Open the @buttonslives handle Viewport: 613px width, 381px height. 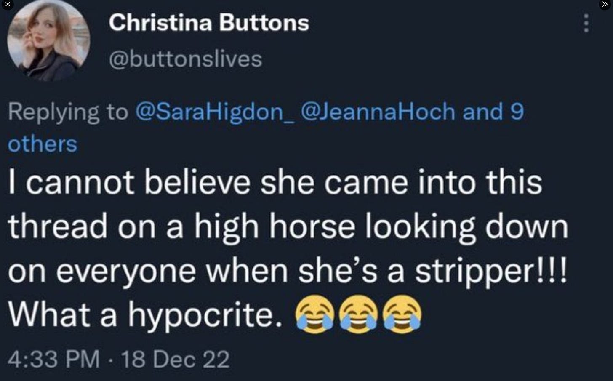coord(185,59)
